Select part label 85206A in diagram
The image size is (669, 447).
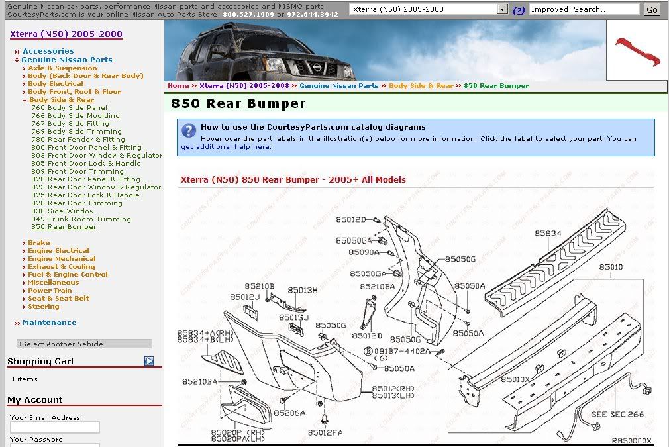click(289, 413)
